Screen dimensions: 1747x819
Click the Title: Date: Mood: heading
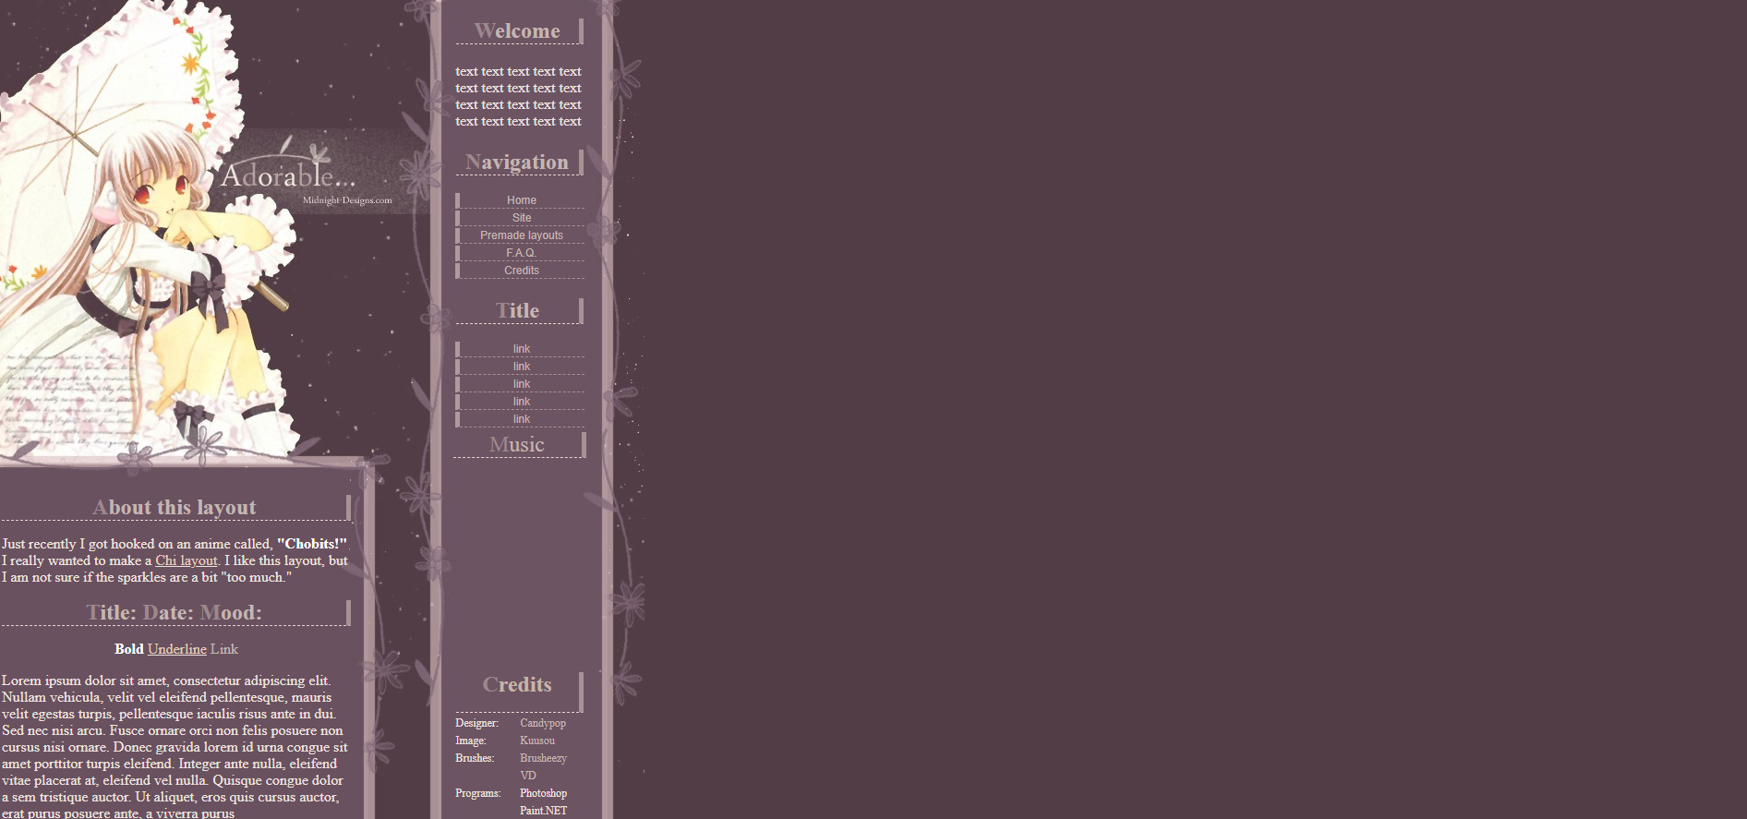[x=175, y=613]
